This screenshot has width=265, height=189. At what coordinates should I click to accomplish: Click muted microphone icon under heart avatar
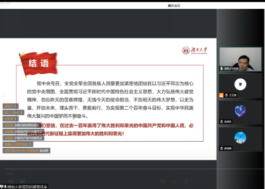[222, 122]
